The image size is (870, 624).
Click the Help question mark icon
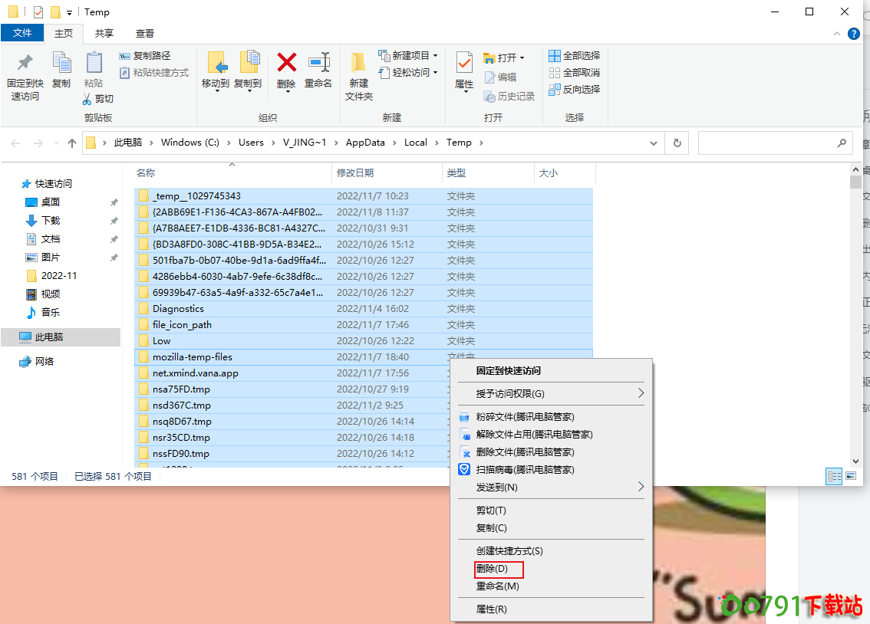(x=853, y=34)
